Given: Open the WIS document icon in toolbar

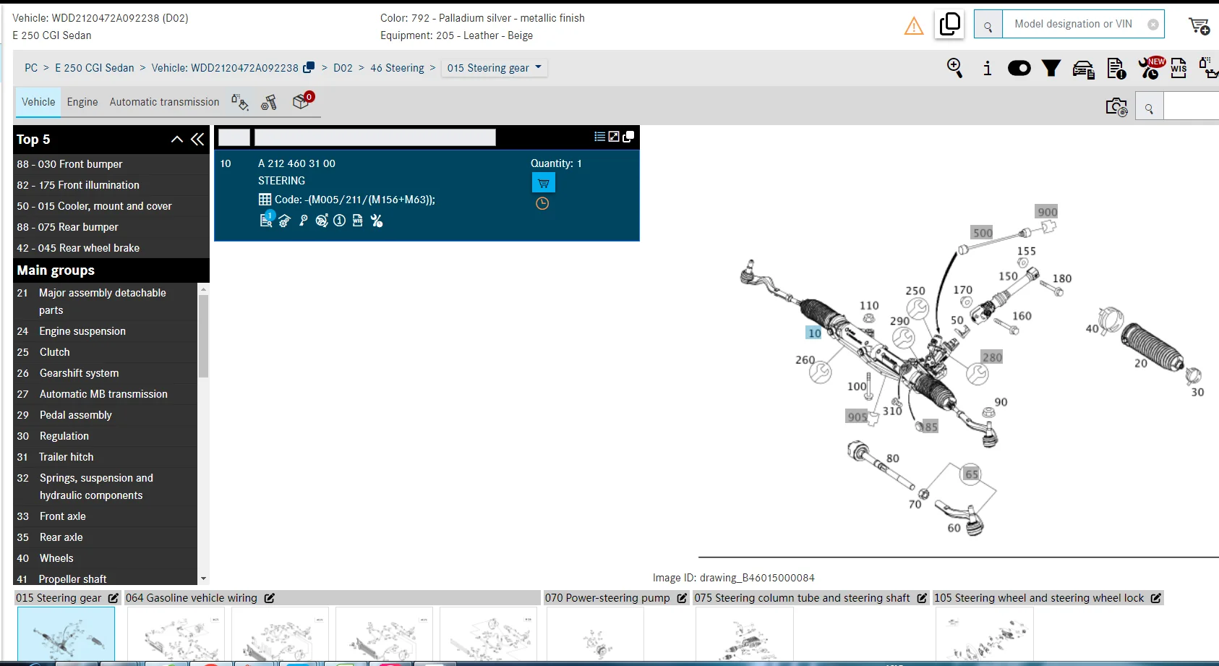Looking at the screenshot, I should coord(1179,68).
